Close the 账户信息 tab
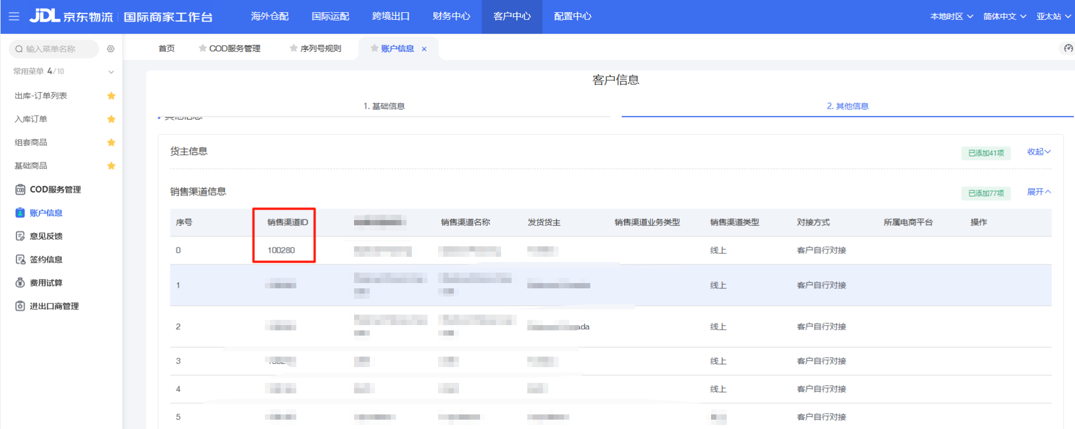 pos(424,49)
